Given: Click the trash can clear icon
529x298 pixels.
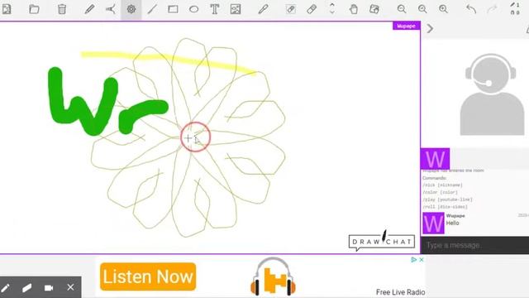Looking at the screenshot, I should tap(62, 9).
